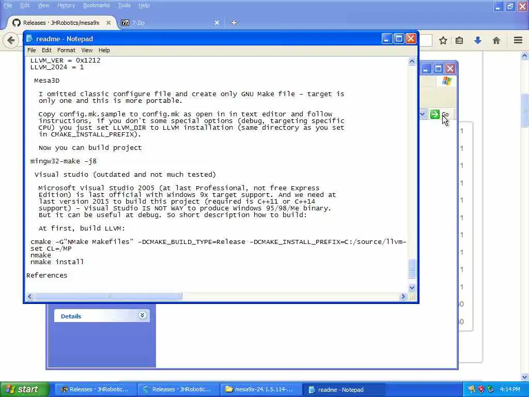
Task: Expand the Details panel in Explorer
Action: pyautogui.click(x=142, y=315)
